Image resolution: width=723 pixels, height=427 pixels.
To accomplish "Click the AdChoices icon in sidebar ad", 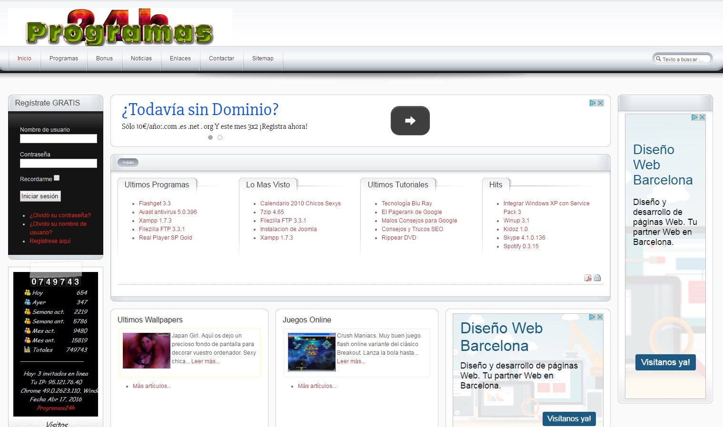I will coord(694,117).
